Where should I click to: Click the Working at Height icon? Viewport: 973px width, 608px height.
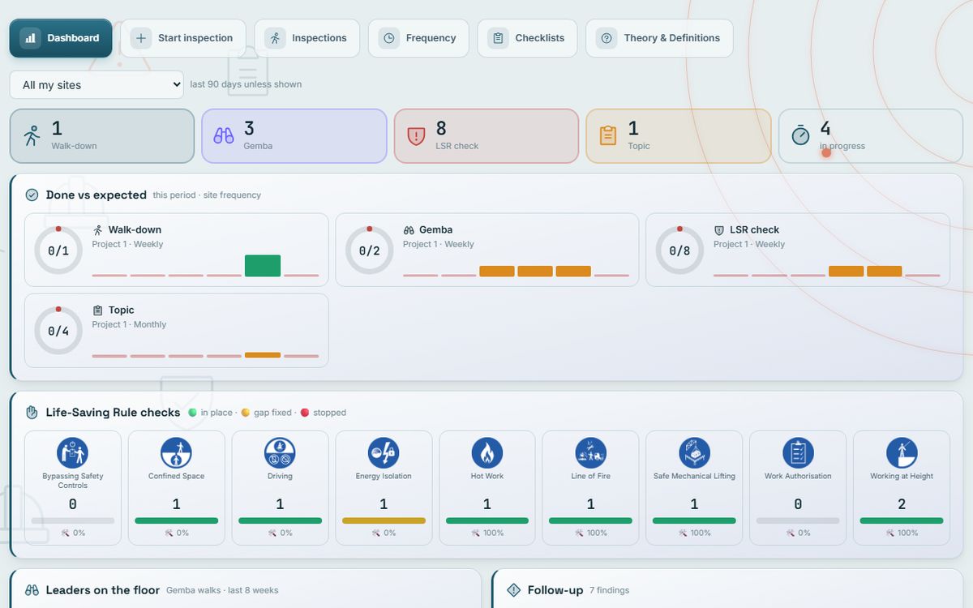pyautogui.click(x=902, y=452)
